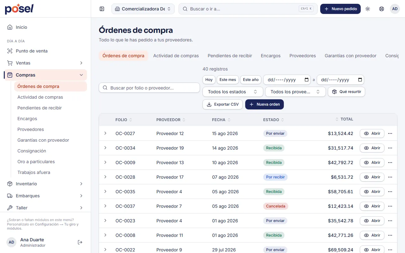Viewport: 405px width, 253px height.
Task: Switch to the Actividad de compras tab
Action: [x=176, y=56]
